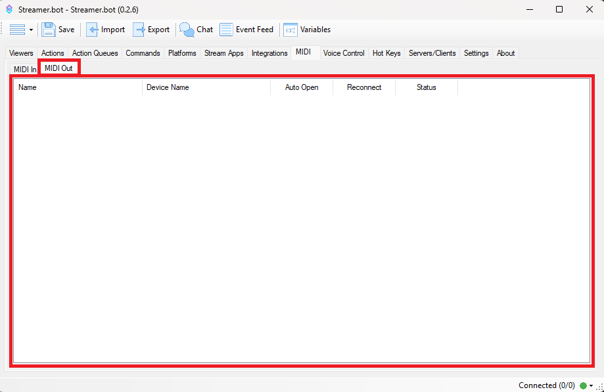
Task: Expand the dropdown arrow beside Connected status
Action: 592,385
